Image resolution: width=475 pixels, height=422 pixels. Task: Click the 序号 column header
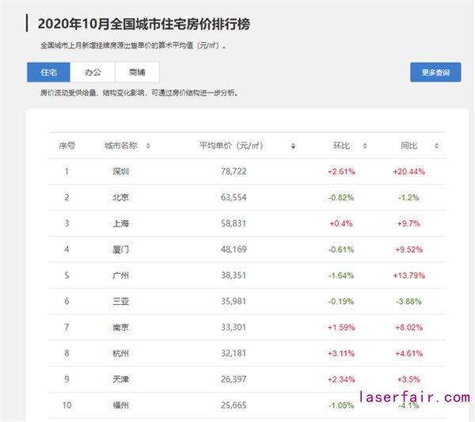pyautogui.click(x=67, y=146)
